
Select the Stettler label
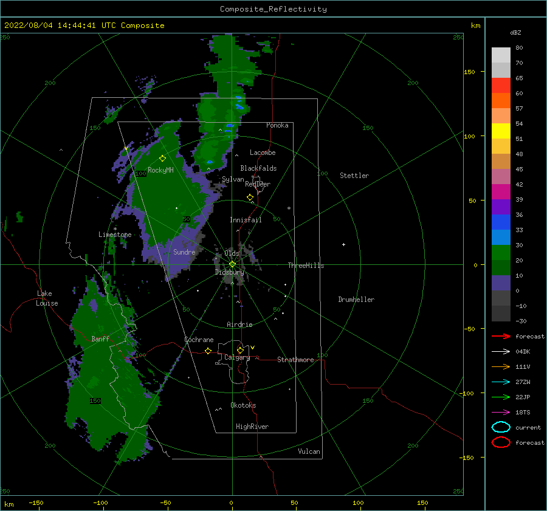[354, 176]
